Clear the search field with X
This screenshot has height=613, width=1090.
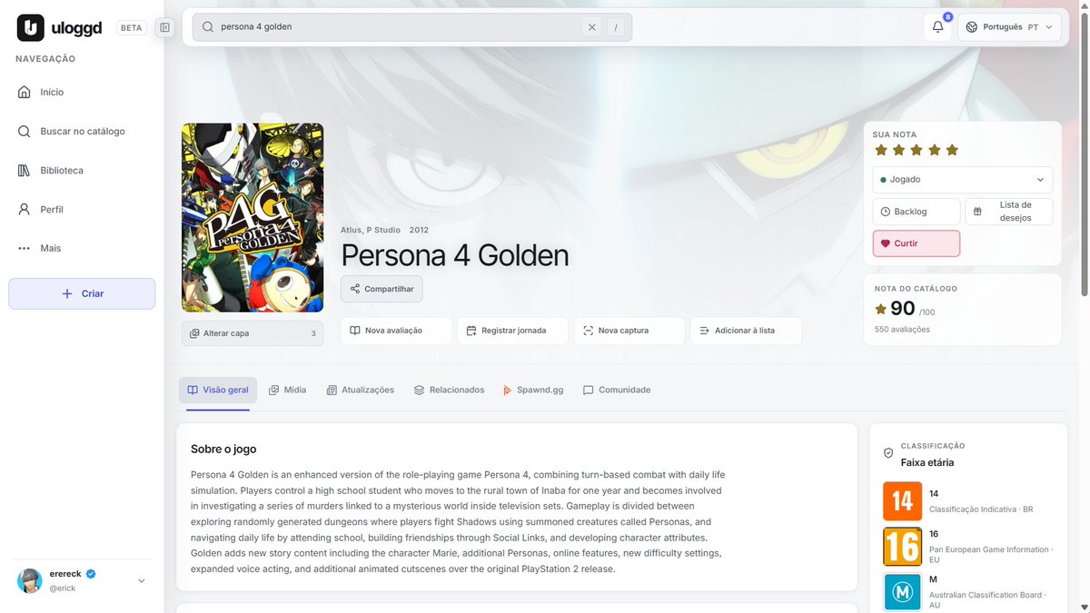(x=592, y=27)
